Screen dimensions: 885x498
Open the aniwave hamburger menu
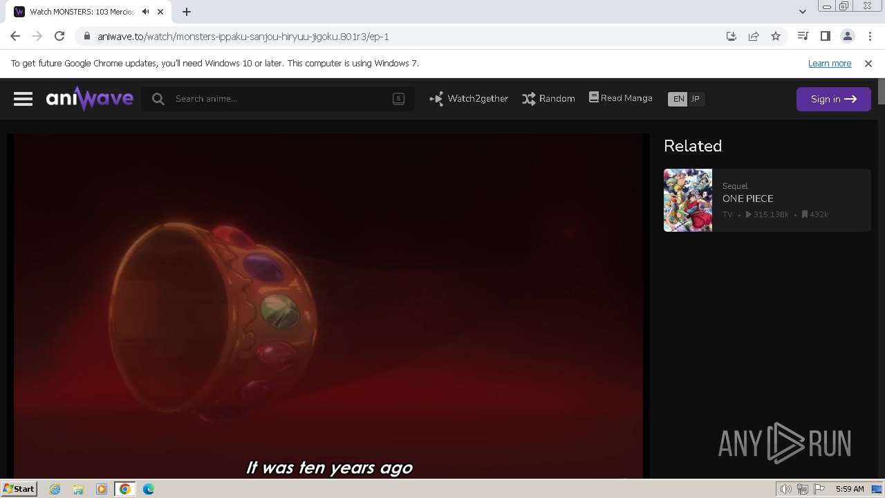(23, 99)
